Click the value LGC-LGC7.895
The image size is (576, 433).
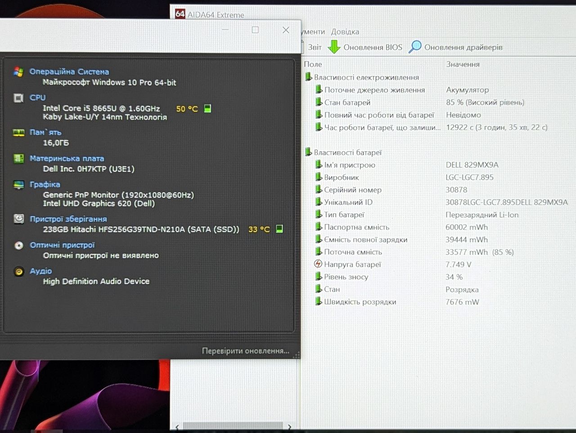pyautogui.click(x=469, y=177)
